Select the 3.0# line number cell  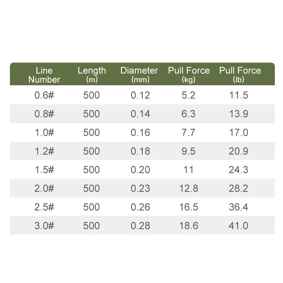(x=44, y=226)
